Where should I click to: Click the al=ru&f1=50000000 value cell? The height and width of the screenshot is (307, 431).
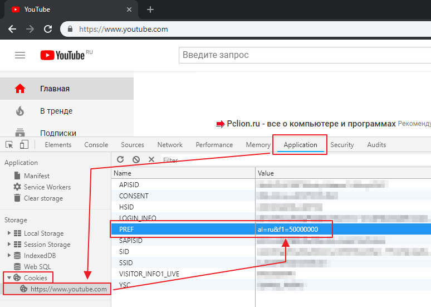(344, 230)
